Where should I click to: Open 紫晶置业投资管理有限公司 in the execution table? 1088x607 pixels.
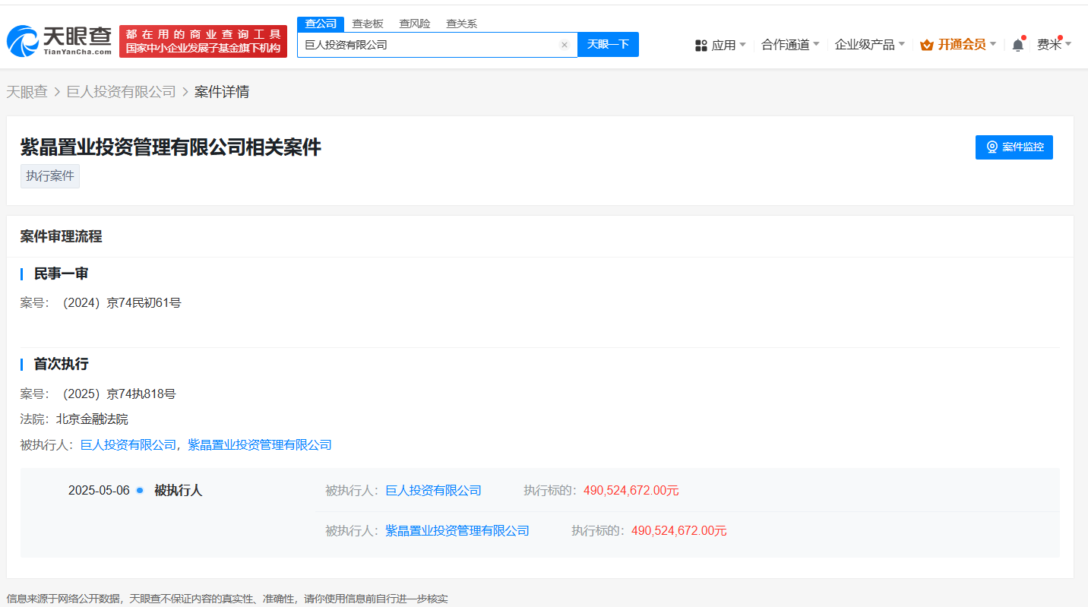point(457,531)
